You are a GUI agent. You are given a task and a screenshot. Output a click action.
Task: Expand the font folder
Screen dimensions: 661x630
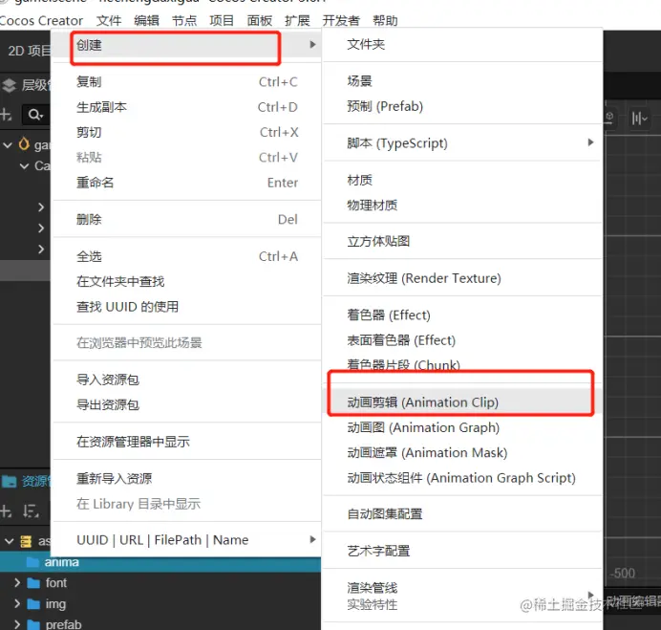point(17,583)
